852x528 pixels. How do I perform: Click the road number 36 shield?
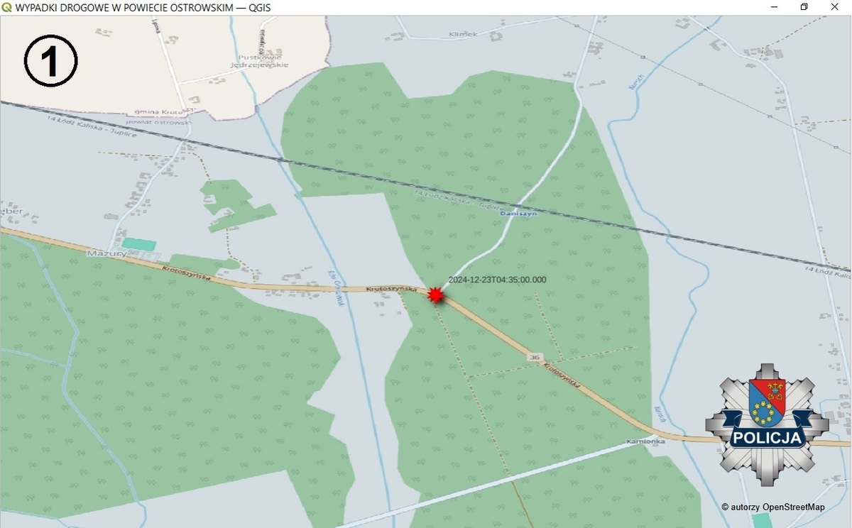pos(533,356)
